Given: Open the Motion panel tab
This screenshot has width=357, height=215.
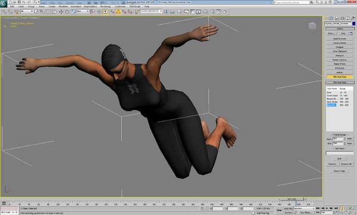Looking at the screenshot, I should pos(342,18).
